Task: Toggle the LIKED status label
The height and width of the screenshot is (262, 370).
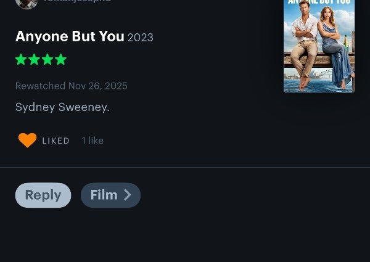Action: tap(55, 141)
